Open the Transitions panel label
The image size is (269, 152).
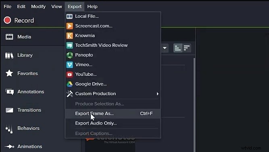pos(29,110)
